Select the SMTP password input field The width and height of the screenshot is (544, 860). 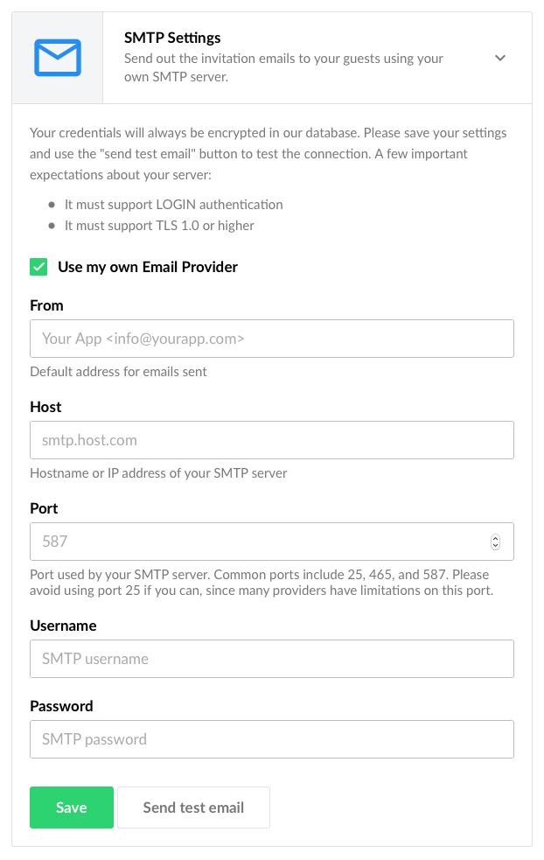(272, 739)
